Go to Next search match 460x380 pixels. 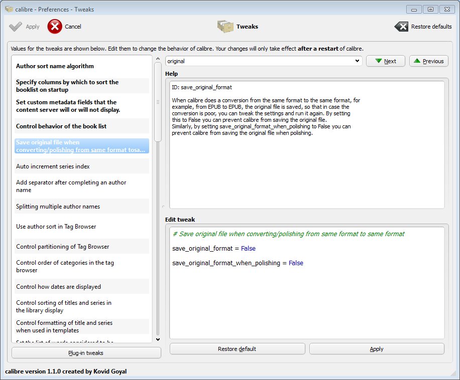[x=386, y=61]
